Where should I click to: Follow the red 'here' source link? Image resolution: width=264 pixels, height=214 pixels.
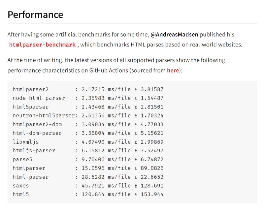coord(173,70)
